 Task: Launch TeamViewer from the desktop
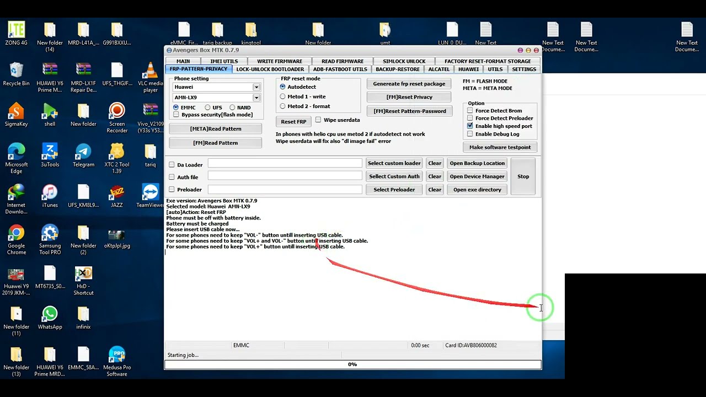coord(150,196)
